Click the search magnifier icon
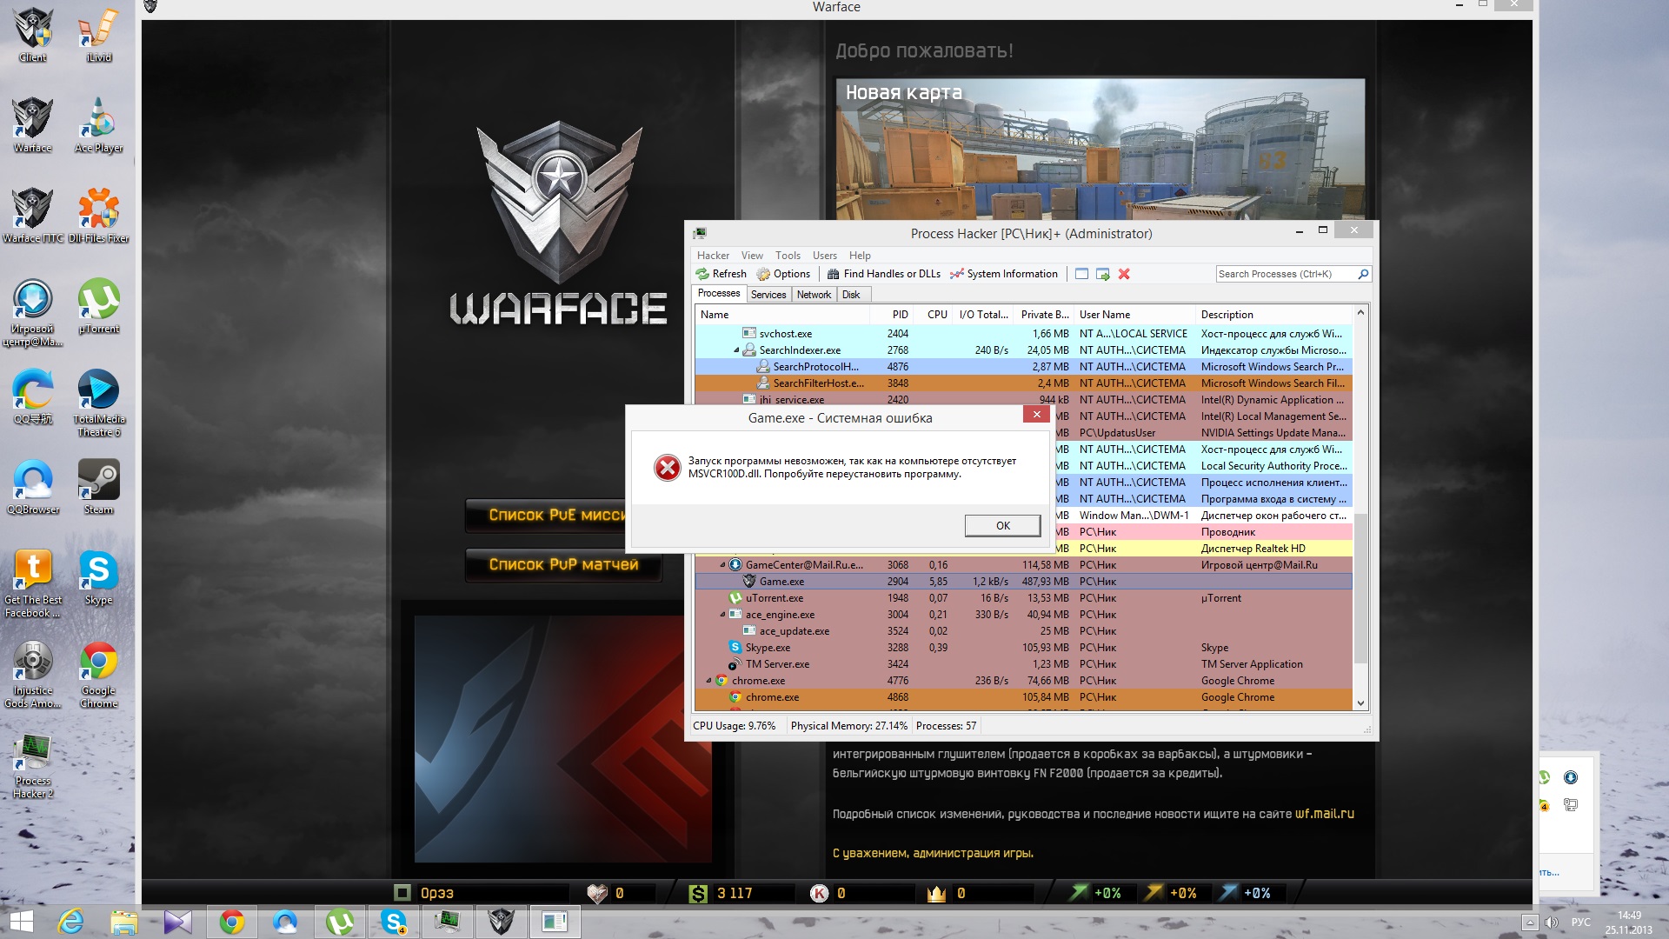This screenshot has width=1669, height=939. pos(1363,274)
